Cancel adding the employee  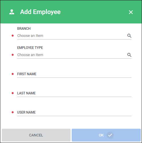[36, 135]
